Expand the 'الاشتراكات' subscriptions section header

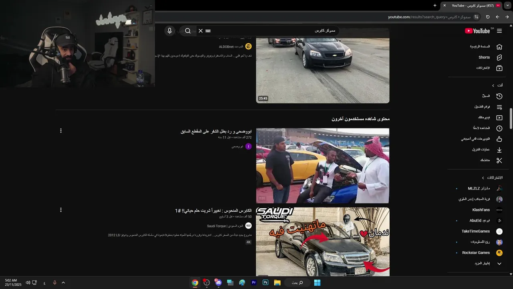493,178
